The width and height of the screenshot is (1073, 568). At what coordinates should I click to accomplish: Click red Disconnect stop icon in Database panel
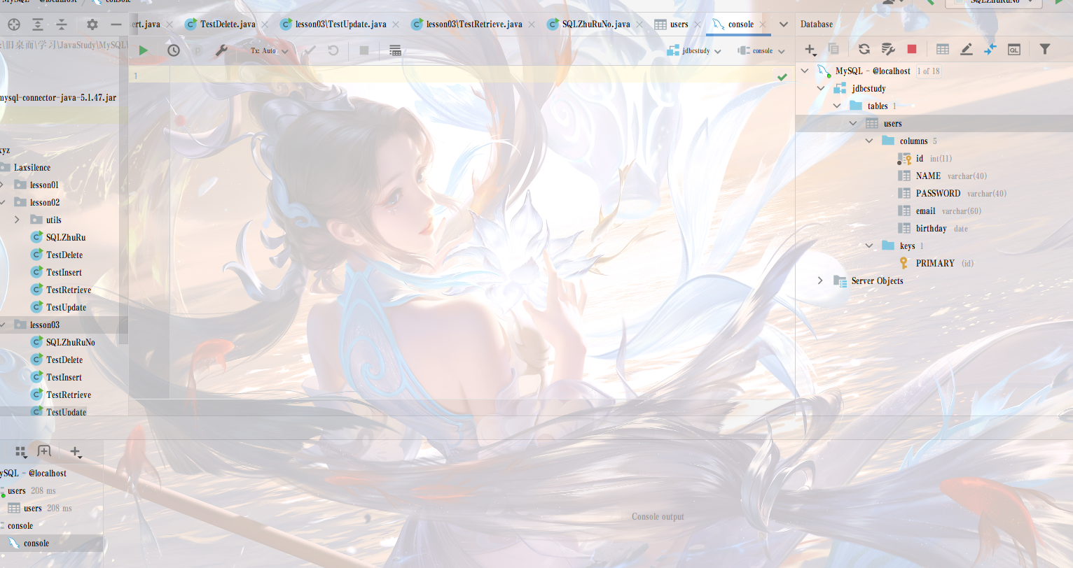click(912, 49)
